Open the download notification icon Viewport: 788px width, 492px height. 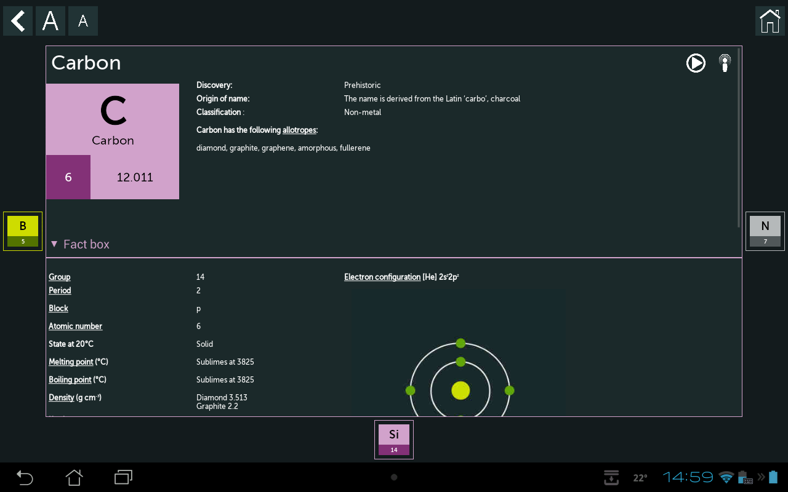click(x=611, y=477)
